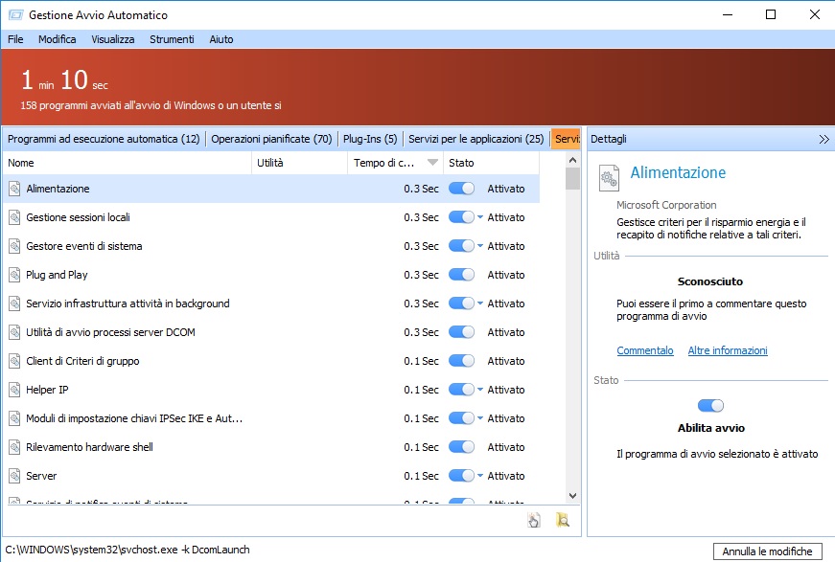Click the vertical scrollbar's down arrow
The height and width of the screenshot is (562, 835).
[573, 496]
